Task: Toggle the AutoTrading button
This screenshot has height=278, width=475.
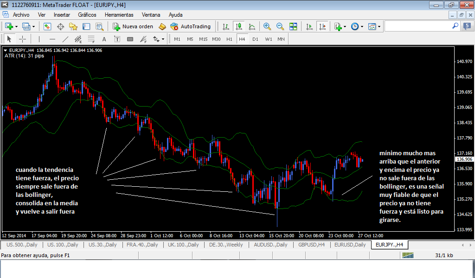Action: (190, 26)
